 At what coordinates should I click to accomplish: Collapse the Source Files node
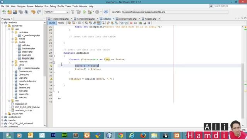6,26
